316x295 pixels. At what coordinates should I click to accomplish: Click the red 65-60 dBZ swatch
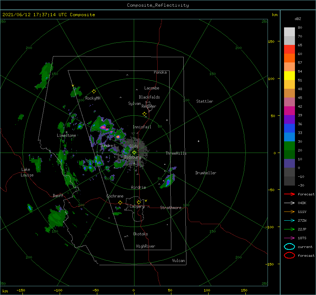click(289, 49)
